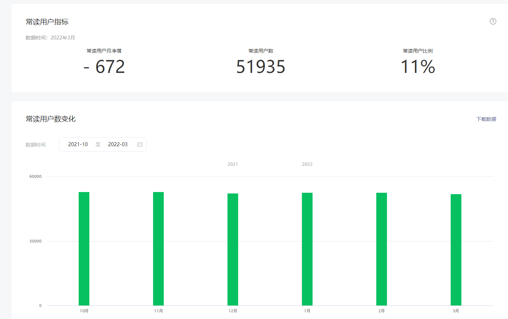The width and height of the screenshot is (508, 319).
Task: Click the 常读用户月净增 label
Action: click(104, 51)
